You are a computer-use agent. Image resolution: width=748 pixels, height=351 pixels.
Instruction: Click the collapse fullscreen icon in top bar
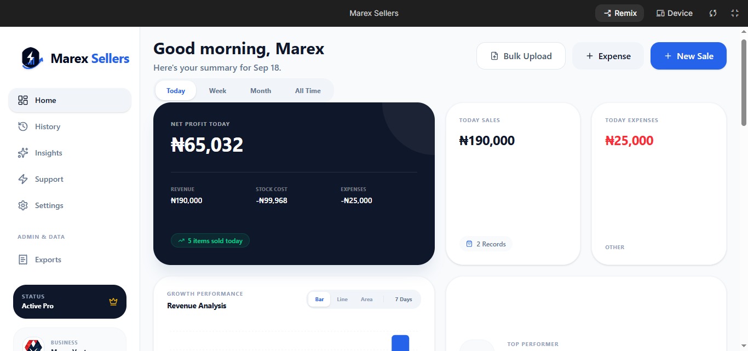735,13
